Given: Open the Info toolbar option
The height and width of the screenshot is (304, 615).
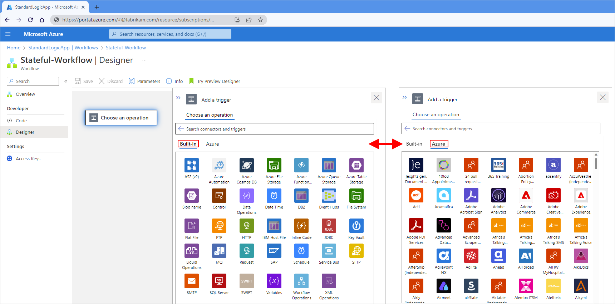Looking at the screenshot, I should pyautogui.click(x=174, y=81).
